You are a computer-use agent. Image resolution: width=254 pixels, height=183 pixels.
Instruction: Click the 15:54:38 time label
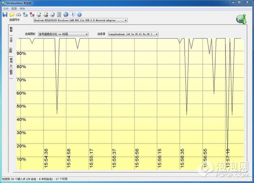tap(46, 158)
